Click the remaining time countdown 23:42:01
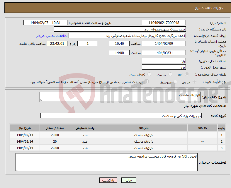Image resolution: width=231 pixels, height=188 pixels. 57,43
